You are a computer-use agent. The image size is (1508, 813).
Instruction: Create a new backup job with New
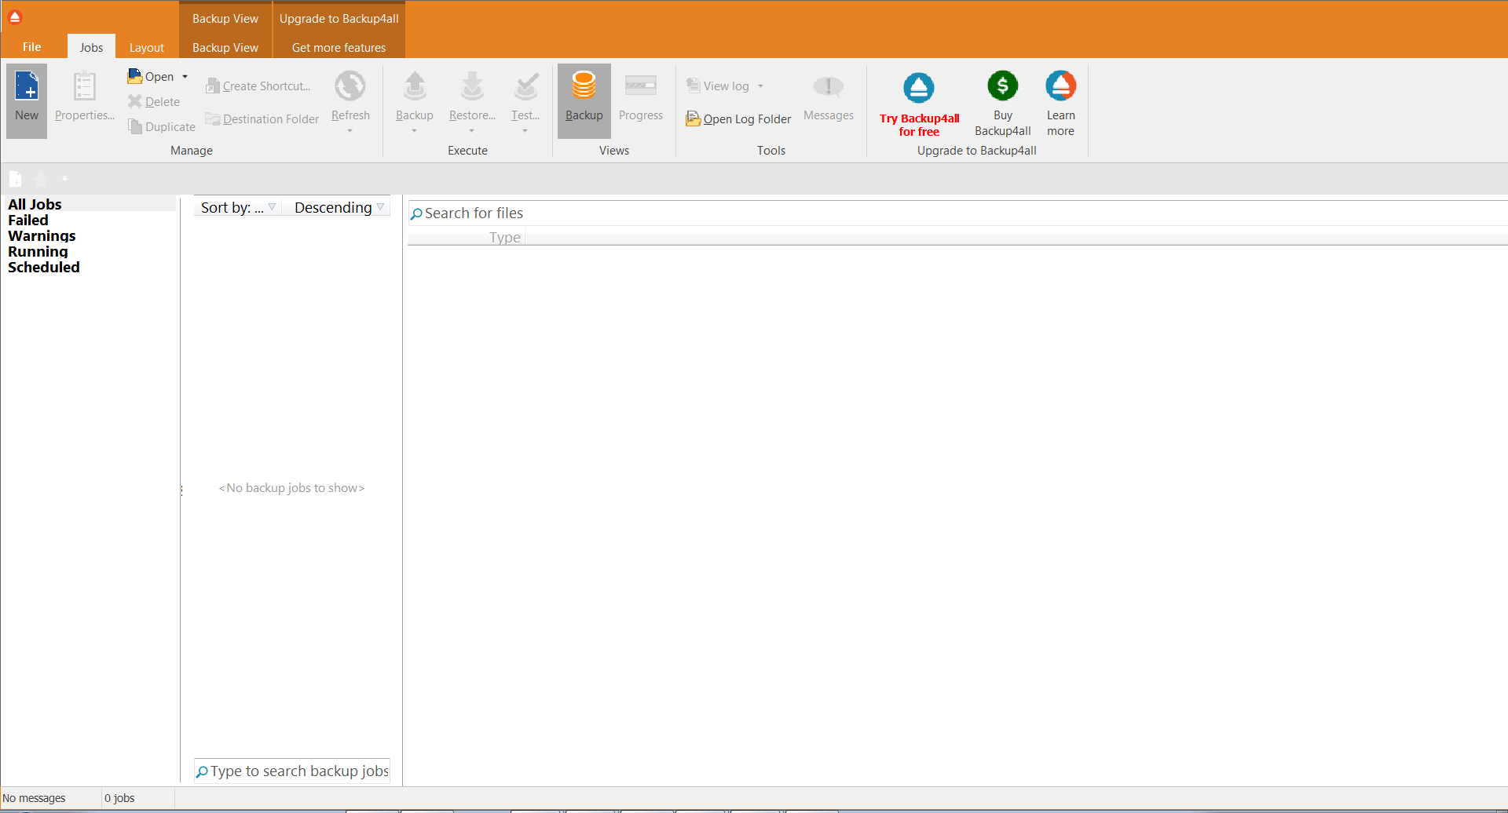pyautogui.click(x=27, y=100)
